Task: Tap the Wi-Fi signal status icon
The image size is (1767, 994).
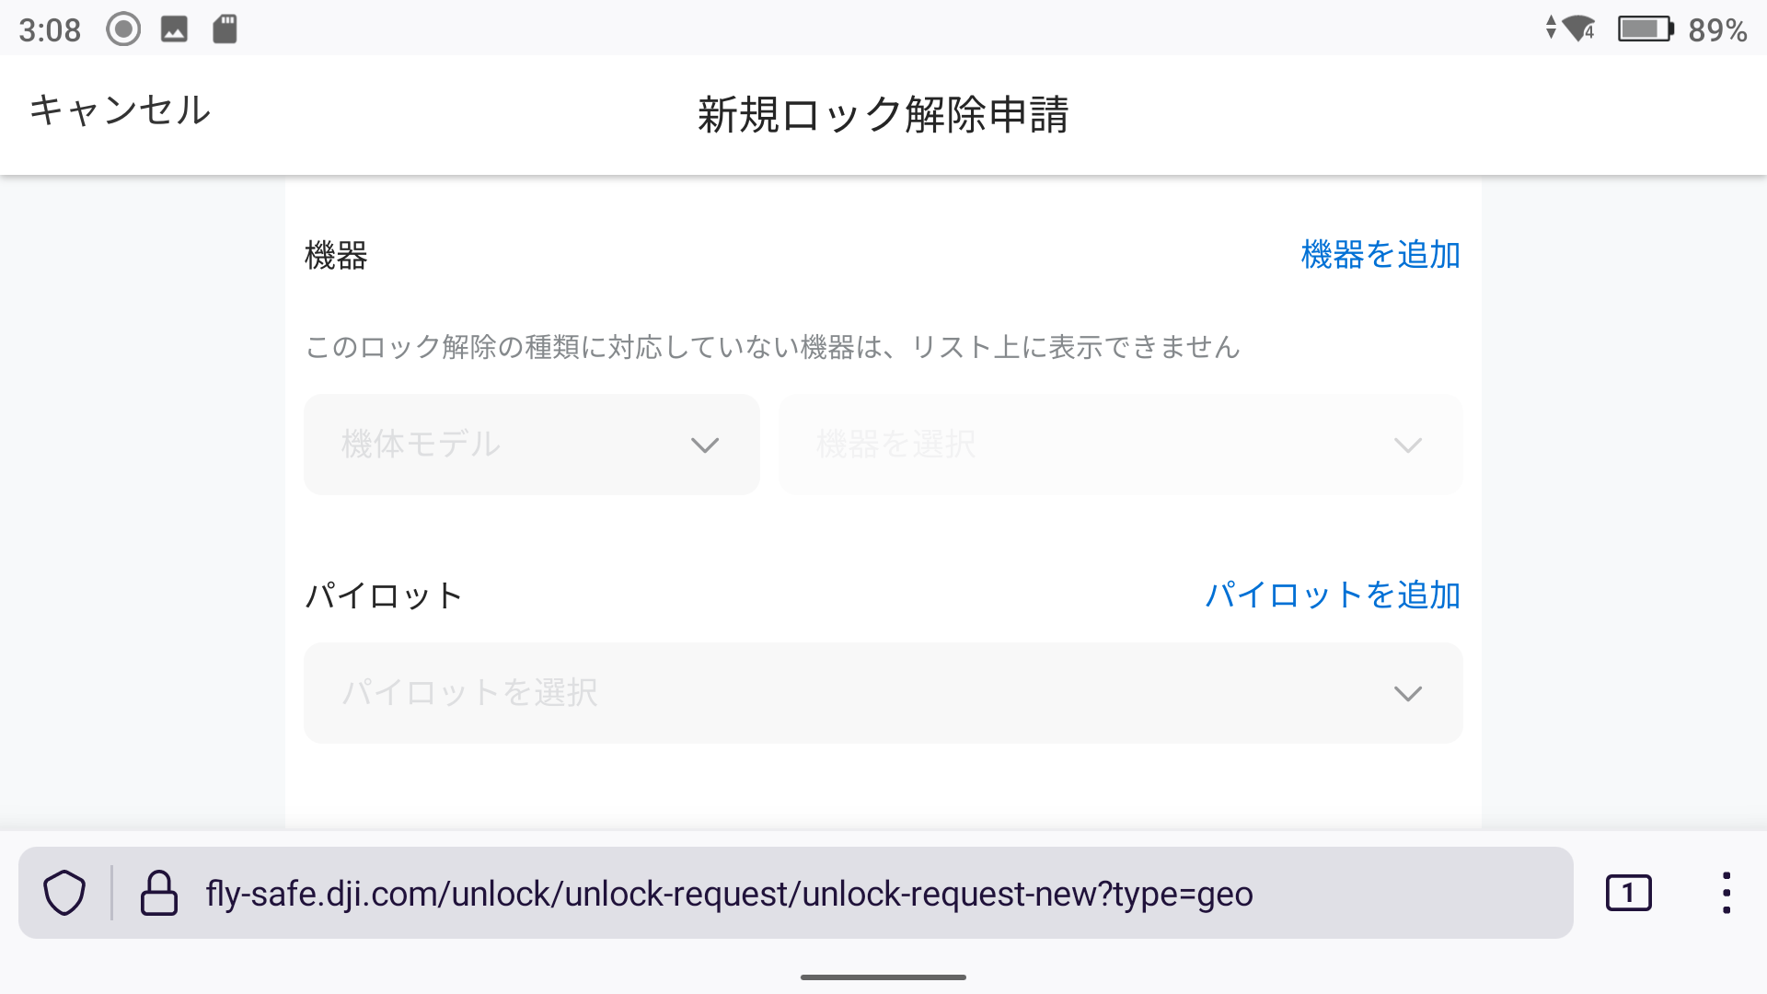Action: pos(1577,29)
